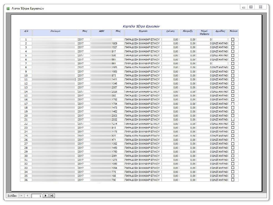Select code 2003 in row 20
This screenshot has height=205, width=273.
(114, 116)
